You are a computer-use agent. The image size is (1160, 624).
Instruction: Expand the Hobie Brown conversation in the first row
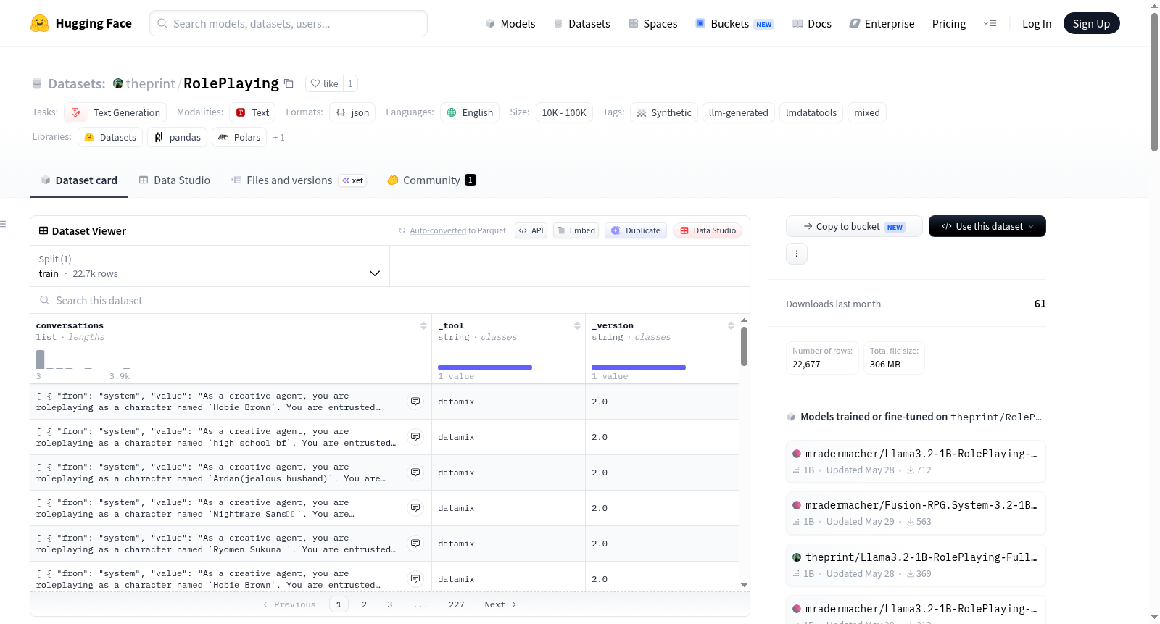pos(415,402)
